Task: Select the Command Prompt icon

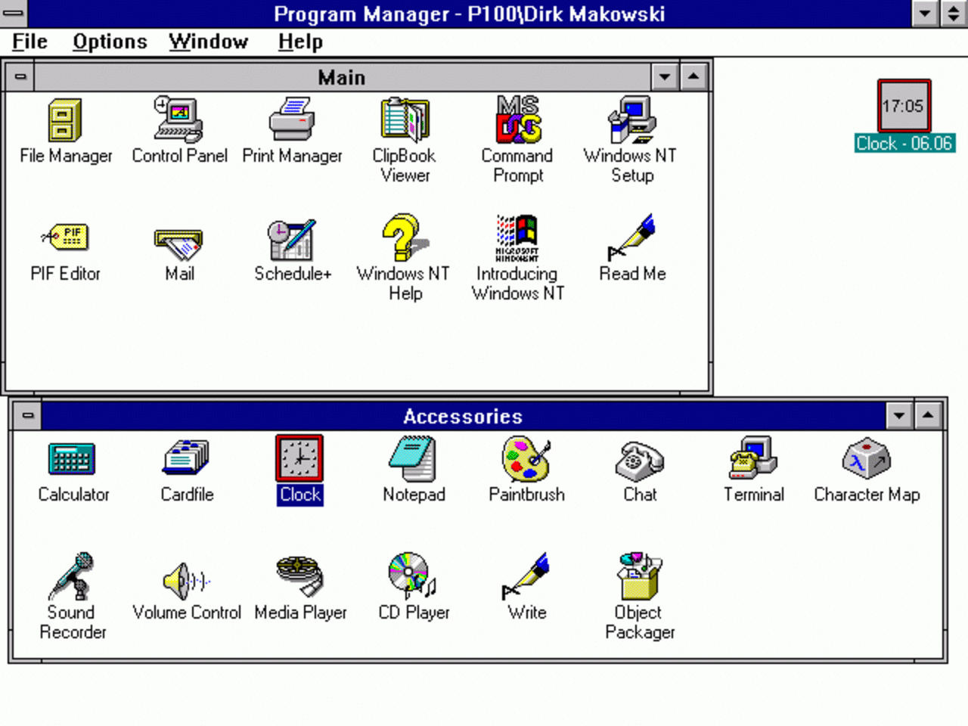Action: (x=518, y=119)
